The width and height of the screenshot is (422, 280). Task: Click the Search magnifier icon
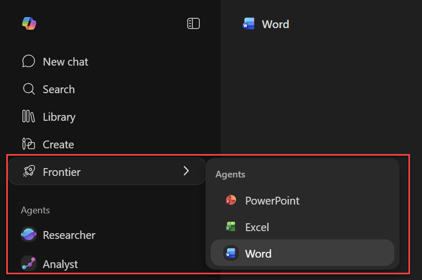tap(29, 89)
